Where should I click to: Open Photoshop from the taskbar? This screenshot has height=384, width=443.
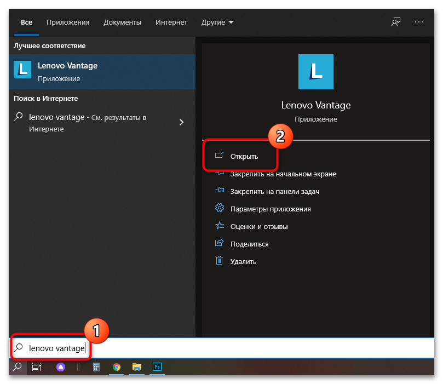pyautogui.click(x=157, y=368)
